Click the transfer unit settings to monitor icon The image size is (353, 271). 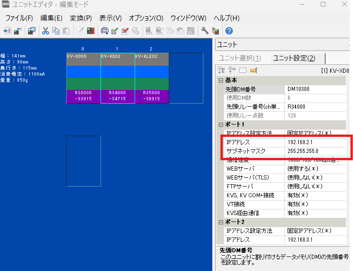32,31
